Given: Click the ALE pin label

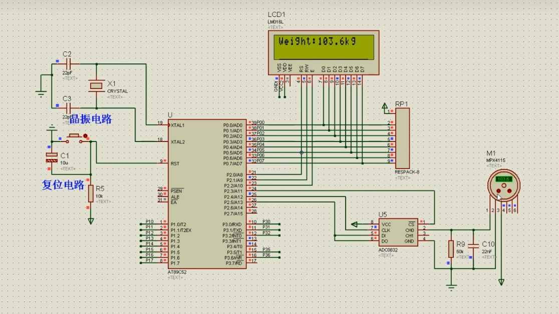Looking at the screenshot, I should tap(175, 197).
